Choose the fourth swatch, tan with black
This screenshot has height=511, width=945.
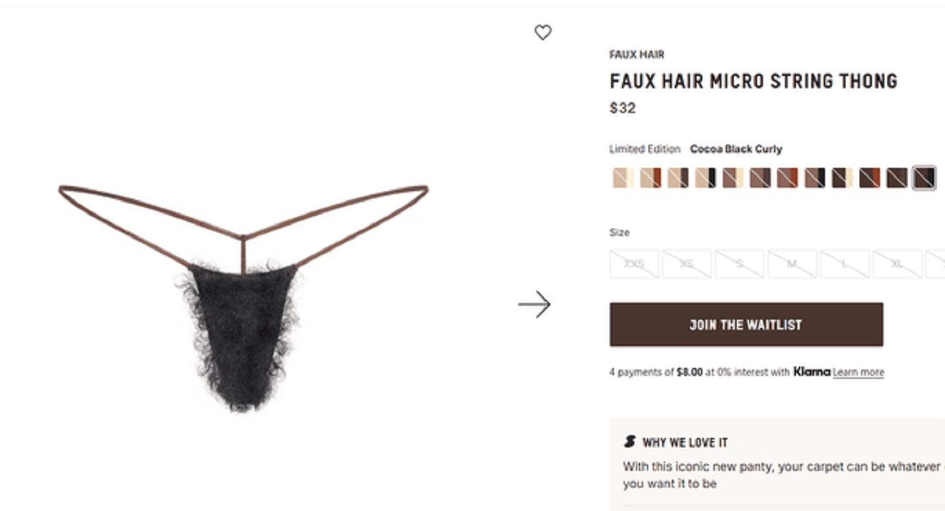coord(705,178)
